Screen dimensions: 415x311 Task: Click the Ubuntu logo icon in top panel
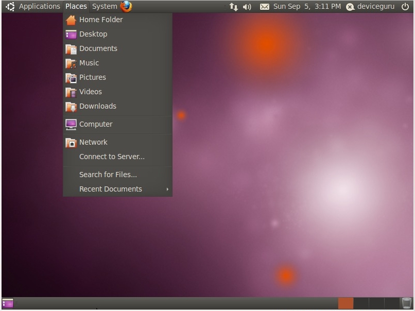pyautogui.click(x=10, y=6)
